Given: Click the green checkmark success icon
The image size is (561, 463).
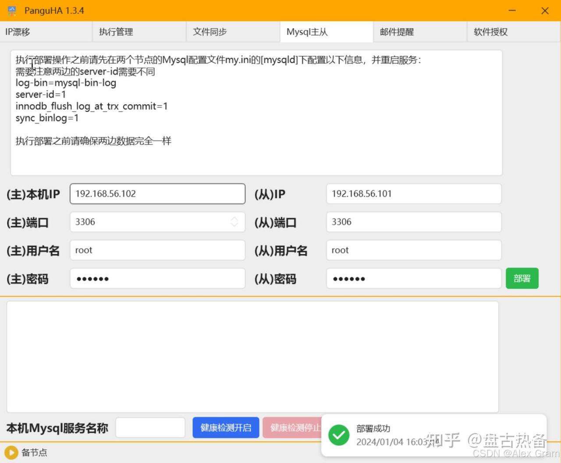Looking at the screenshot, I should (x=339, y=435).
